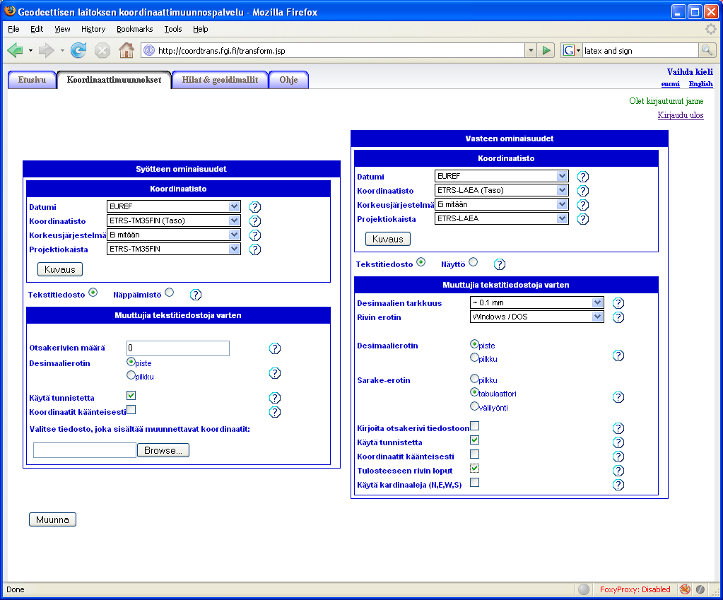Click the search magnifier icon
Image resolution: width=723 pixels, height=600 pixels.
(x=707, y=50)
